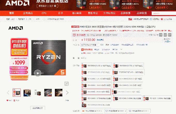The height and width of the screenshot is (114, 176).
Task: Open the third warranty service dropdown
Action: pyautogui.click(x=139, y=111)
